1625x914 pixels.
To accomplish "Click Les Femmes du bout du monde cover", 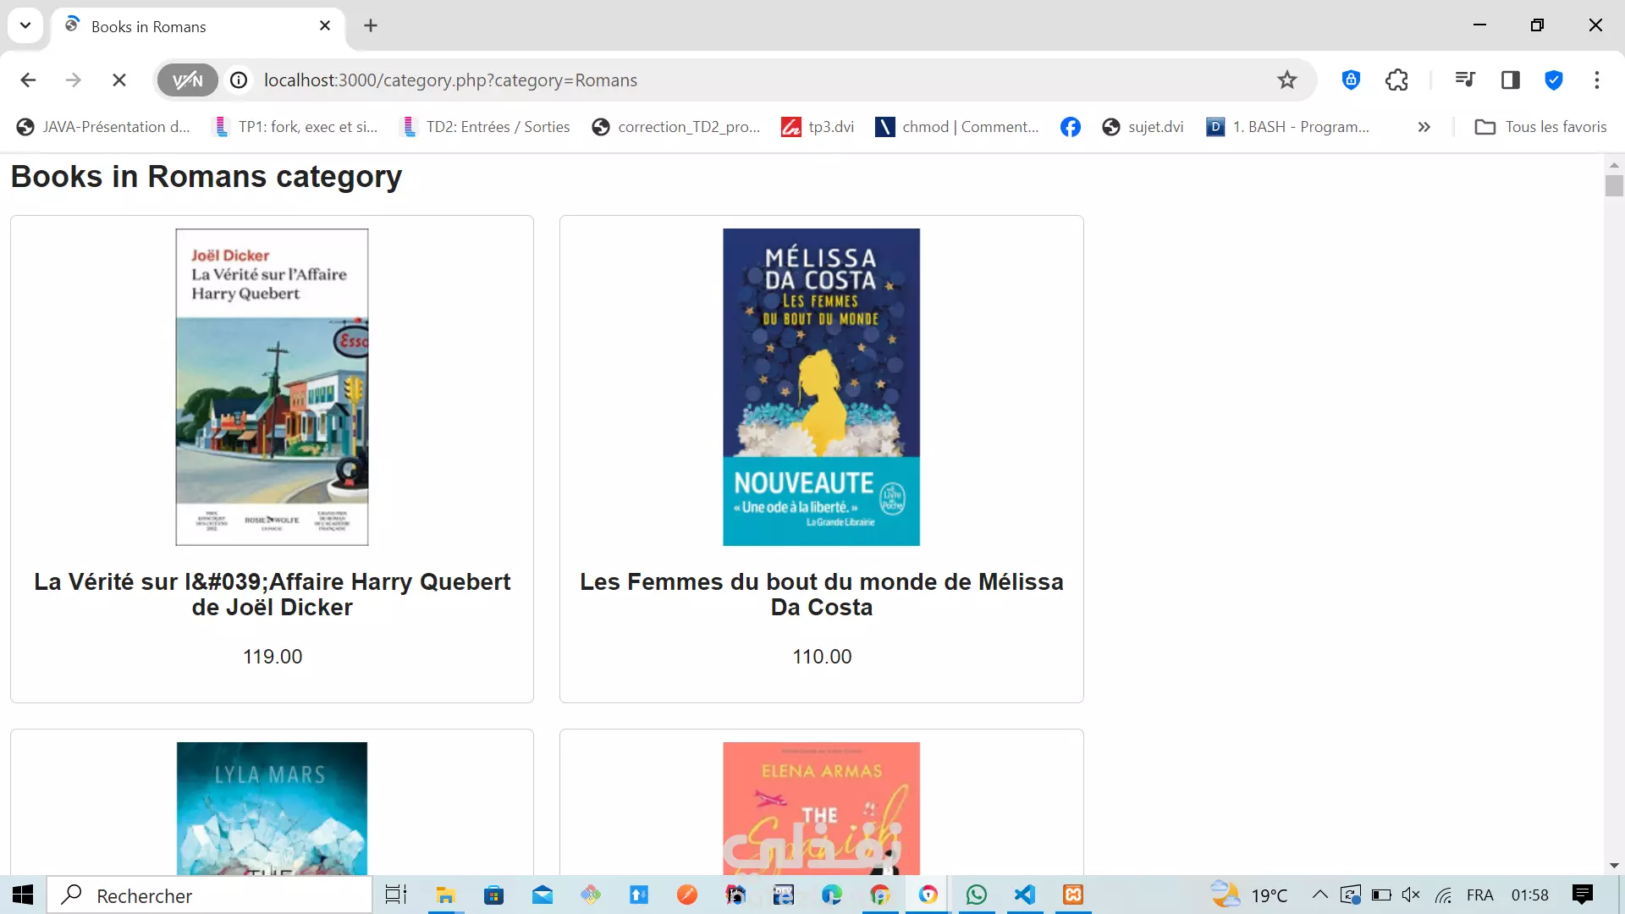I will (821, 387).
